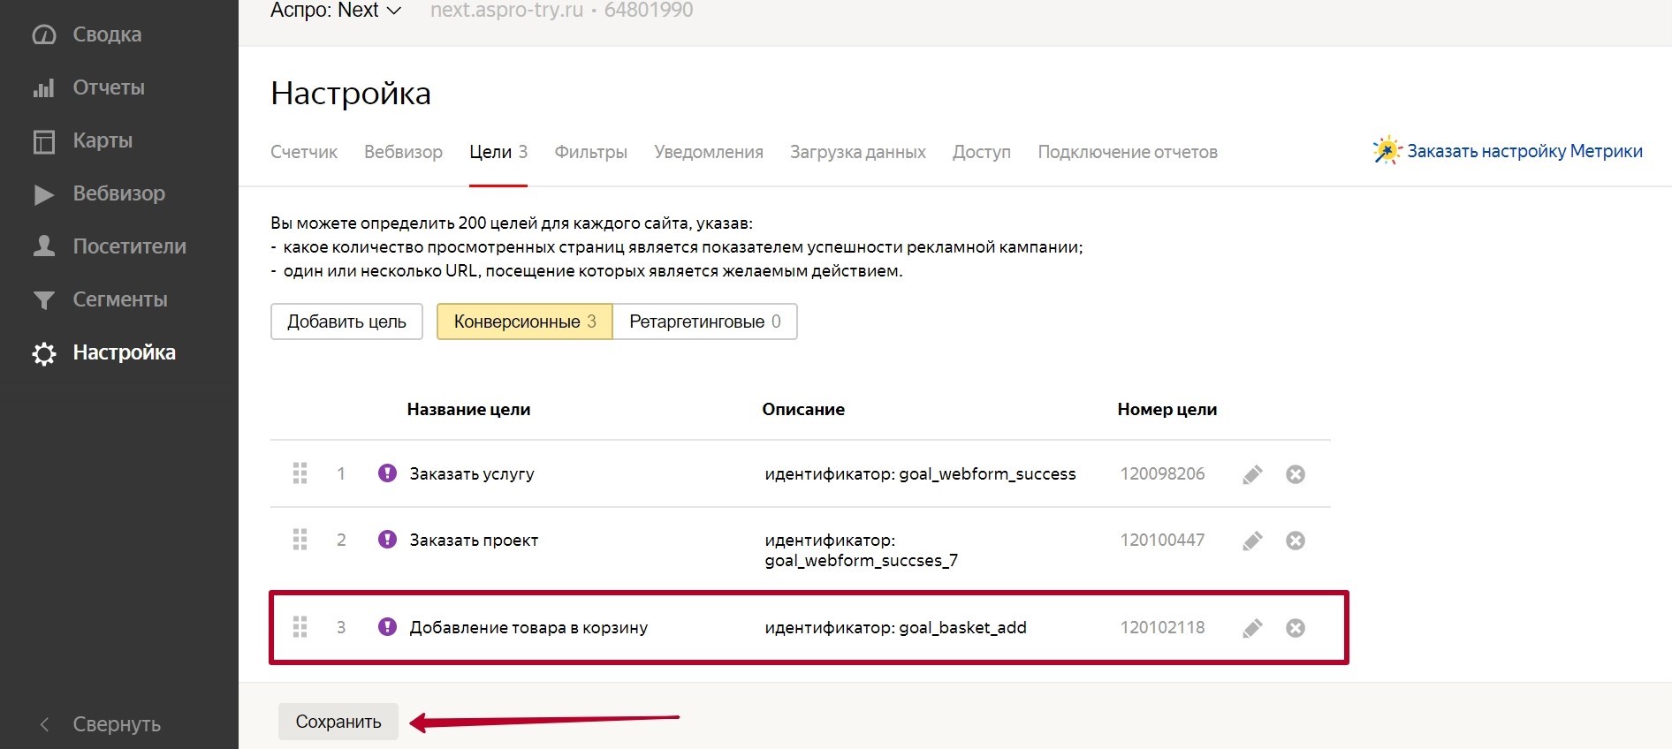
Task: Click goal number 120102118
Action: (x=1162, y=627)
